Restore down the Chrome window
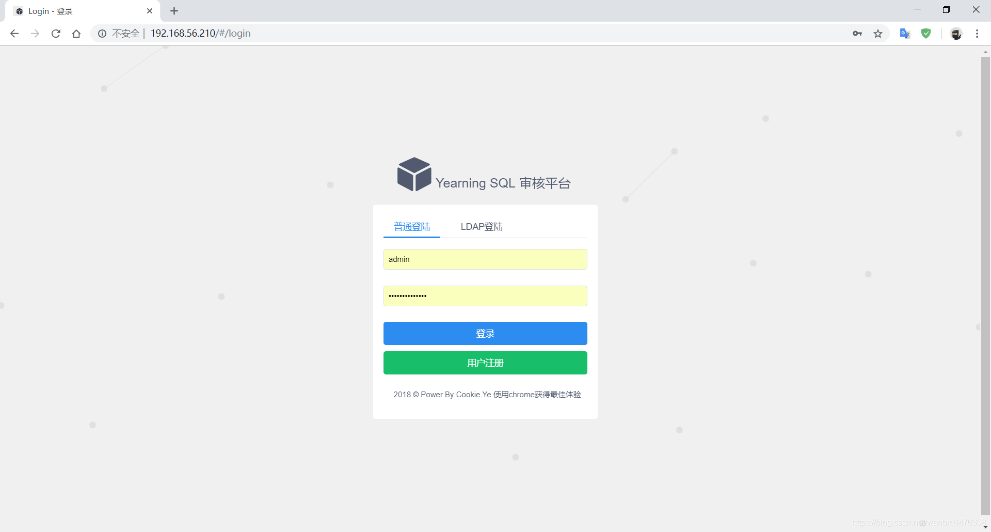 (x=946, y=9)
